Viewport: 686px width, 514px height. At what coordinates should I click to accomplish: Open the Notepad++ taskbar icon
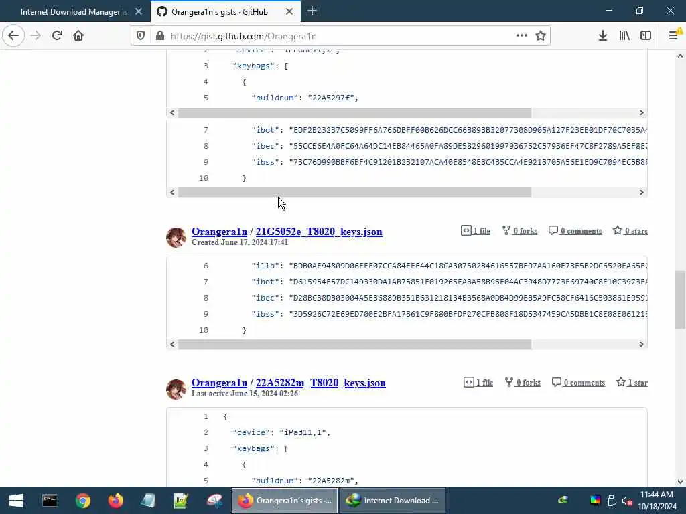[x=181, y=501]
